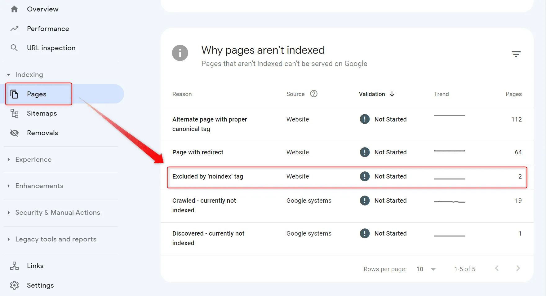This screenshot has height=296, width=546.
Task: Open Crawled - currently not indexed reason
Action: point(204,205)
